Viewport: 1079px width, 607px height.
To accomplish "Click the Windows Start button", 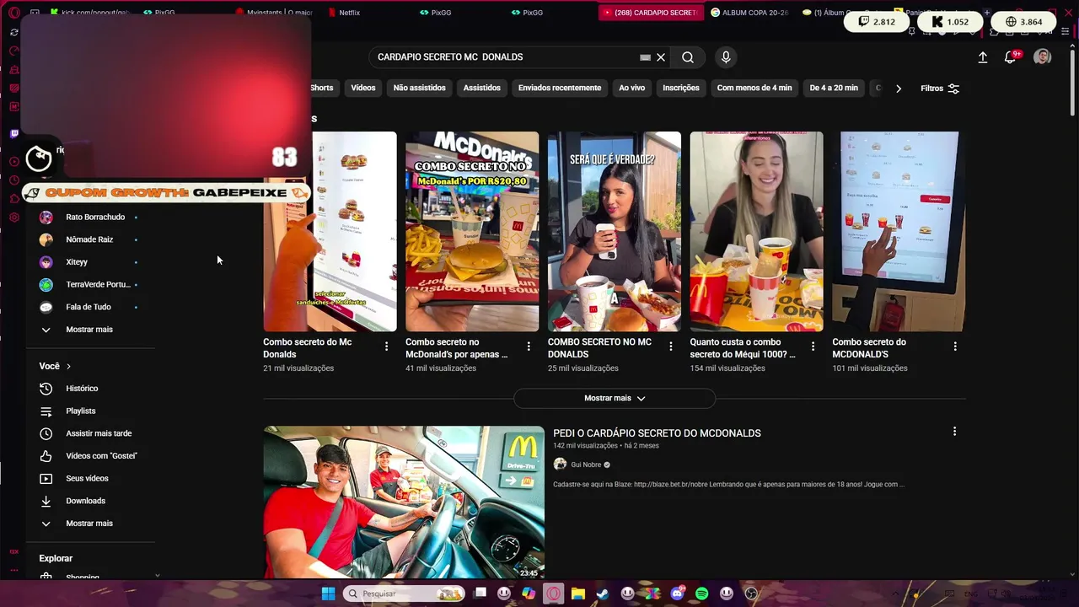I will pyautogui.click(x=328, y=594).
